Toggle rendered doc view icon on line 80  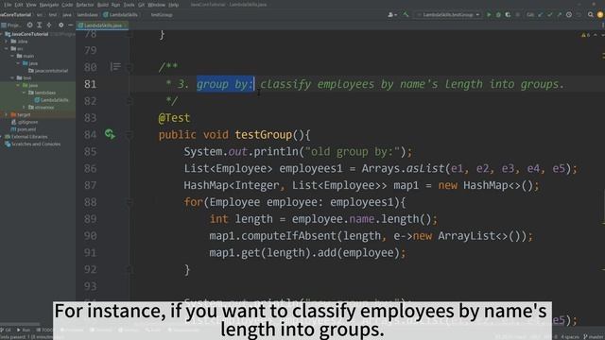coord(115,67)
